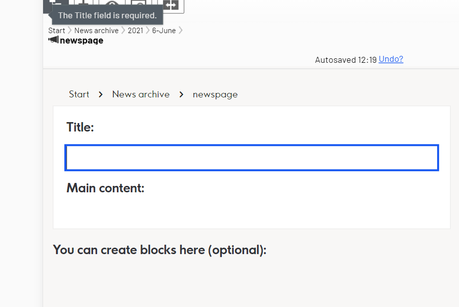
Task: Click the Autosaved 12:19 status text
Action: (x=346, y=60)
